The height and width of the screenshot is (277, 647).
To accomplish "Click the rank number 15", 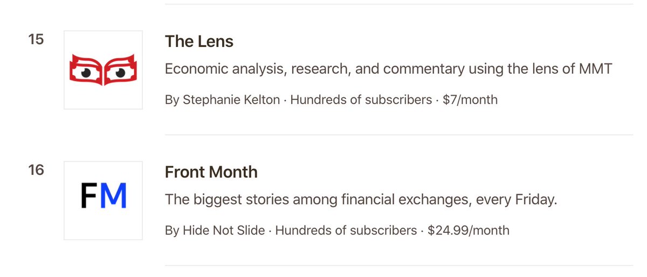I will pos(36,40).
